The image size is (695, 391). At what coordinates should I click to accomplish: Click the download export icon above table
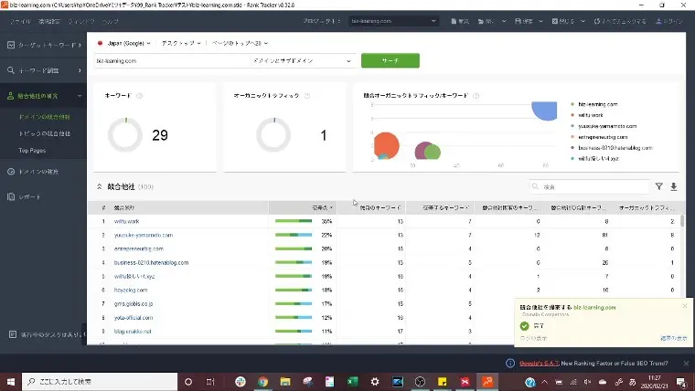pos(674,186)
